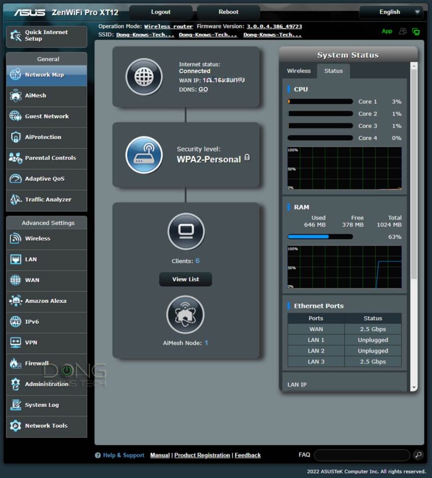432x478 pixels.
Task: Click the FAQ search magnifier icon
Action: coord(418,455)
